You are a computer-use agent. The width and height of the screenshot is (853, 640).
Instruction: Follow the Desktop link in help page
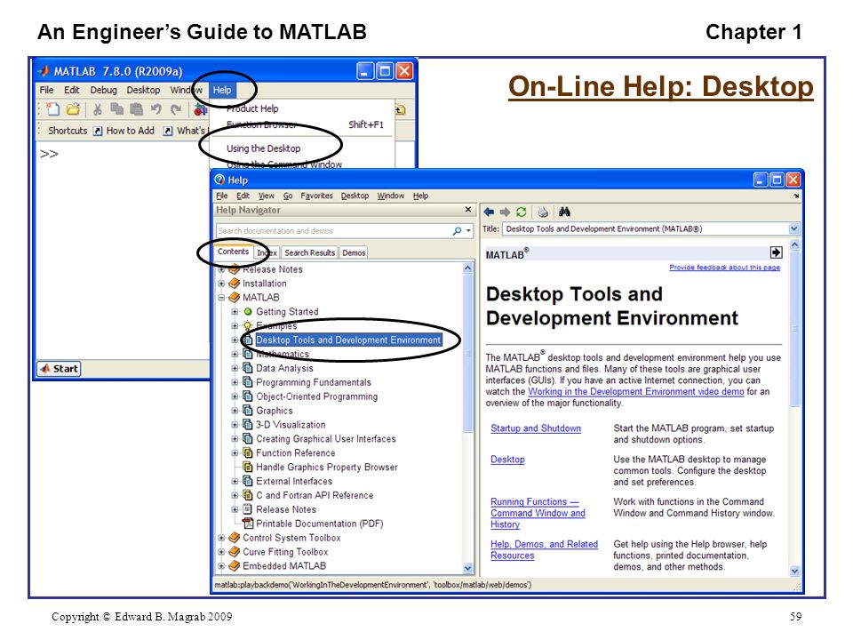(507, 460)
